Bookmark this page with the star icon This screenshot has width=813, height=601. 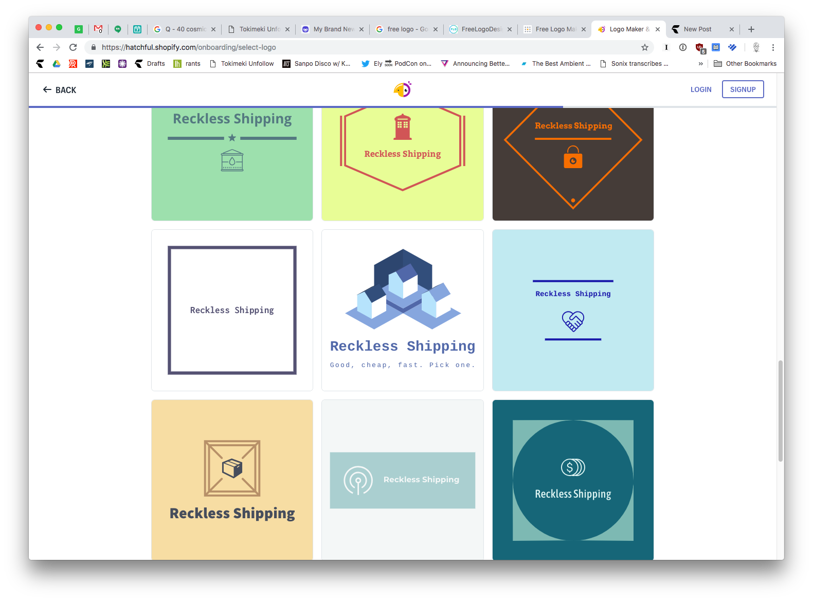pyautogui.click(x=645, y=47)
